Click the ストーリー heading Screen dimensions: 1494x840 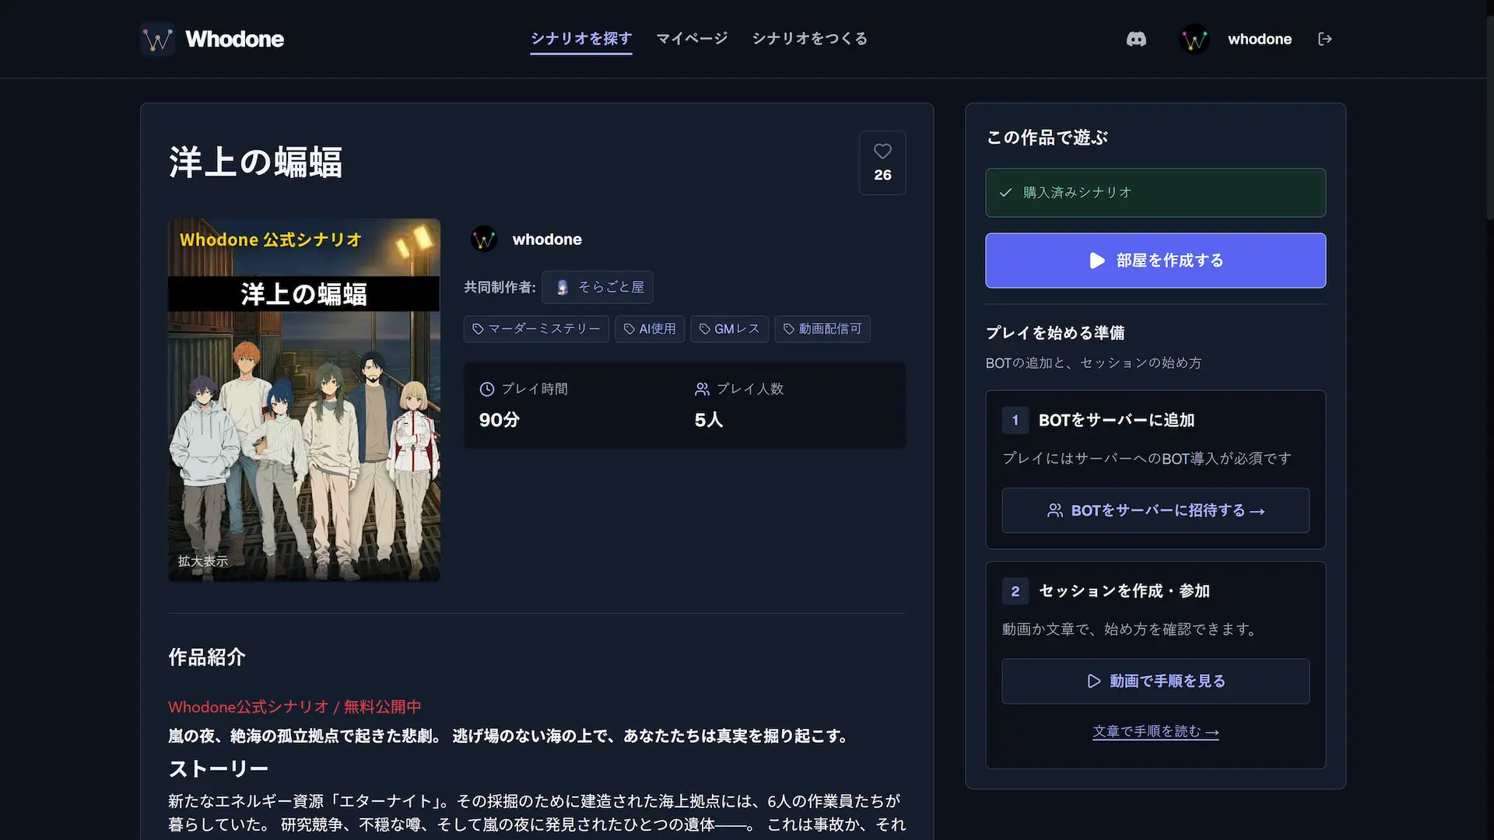coord(219,769)
